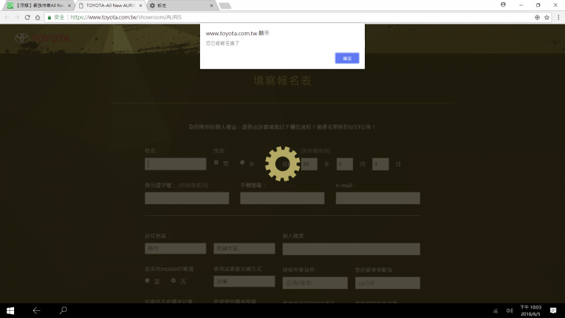Click the TOYOTA logo on page header

click(42, 38)
